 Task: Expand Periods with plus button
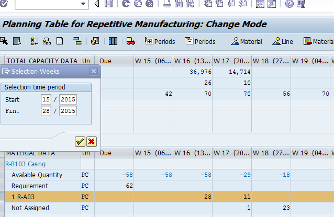pyautogui.click(x=160, y=41)
